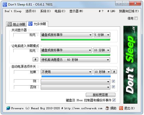The width and height of the screenshot is (144, 115).
Task: Toggle the checkbox next to 则 dropdown
Action: 113,81
